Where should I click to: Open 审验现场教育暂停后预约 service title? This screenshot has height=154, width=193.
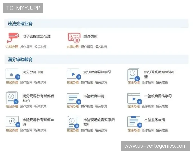point(99,122)
